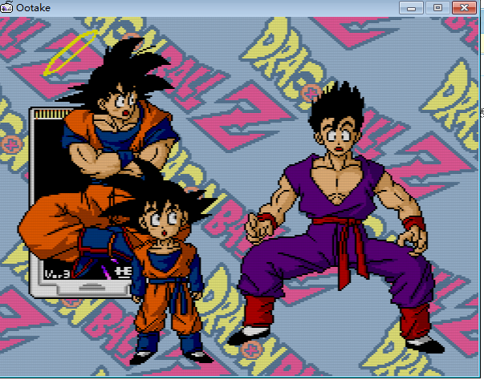484x380 pixels.
Task: Minimize the Ootake window
Action: (x=411, y=8)
